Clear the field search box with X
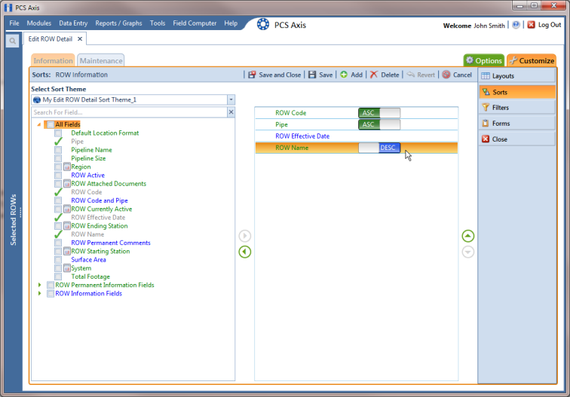 click(231, 112)
